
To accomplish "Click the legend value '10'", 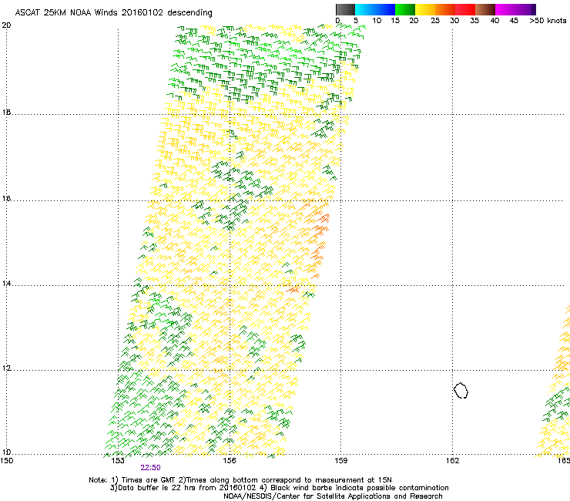I will click(x=377, y=20).
